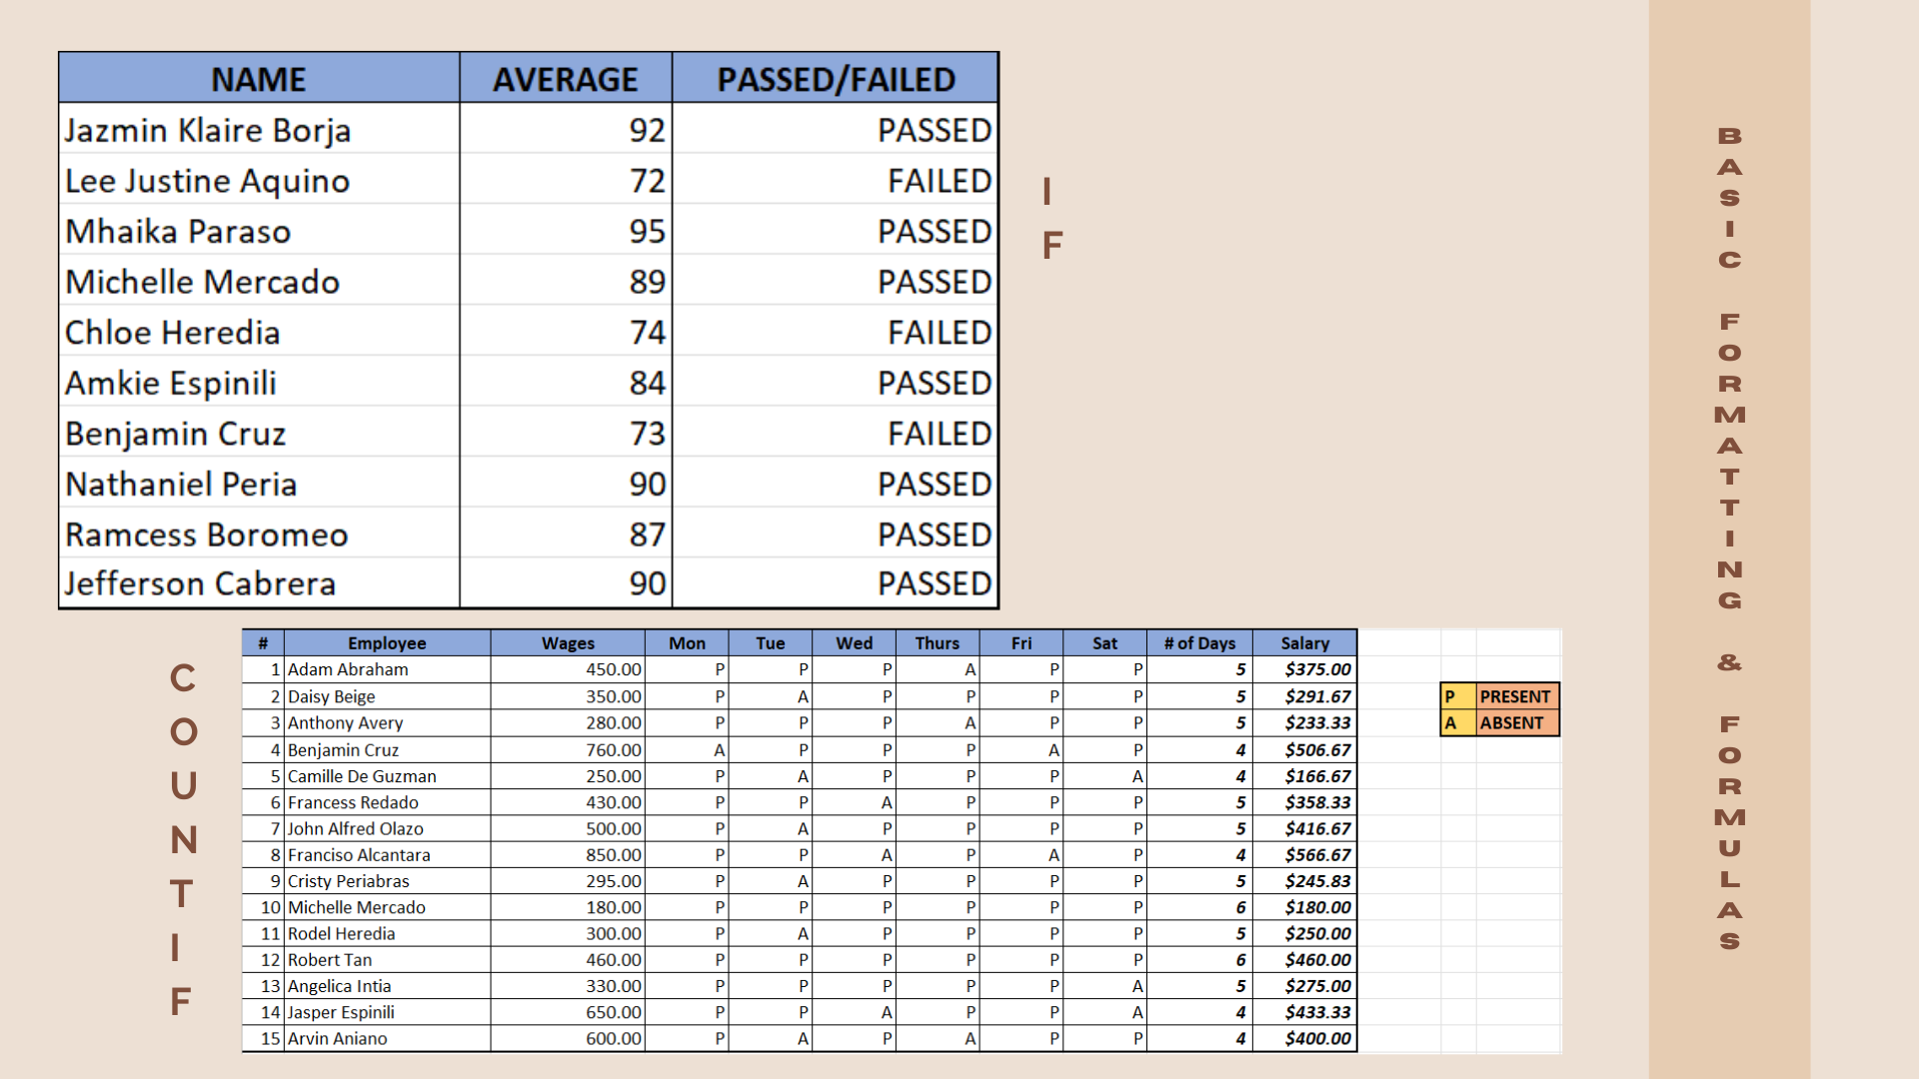Click Franciso Alcantara's salary $566.67
1919x1079 pixels.
pos(1316,855)
